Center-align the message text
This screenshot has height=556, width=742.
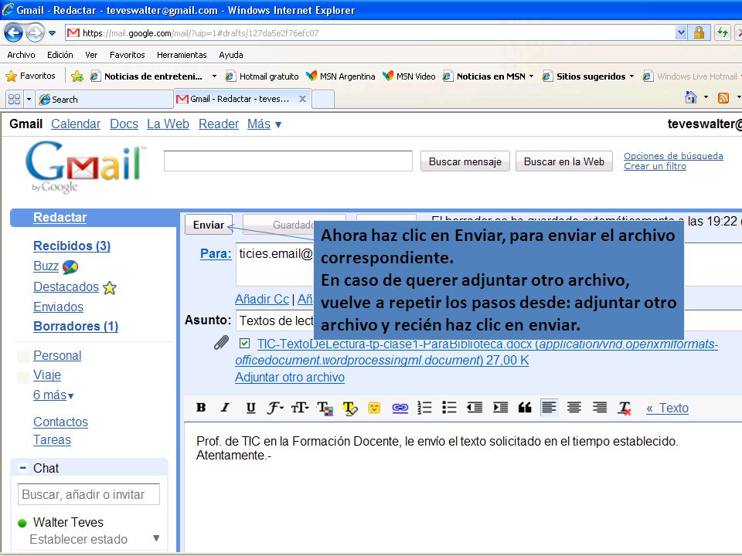click(574, 407)
